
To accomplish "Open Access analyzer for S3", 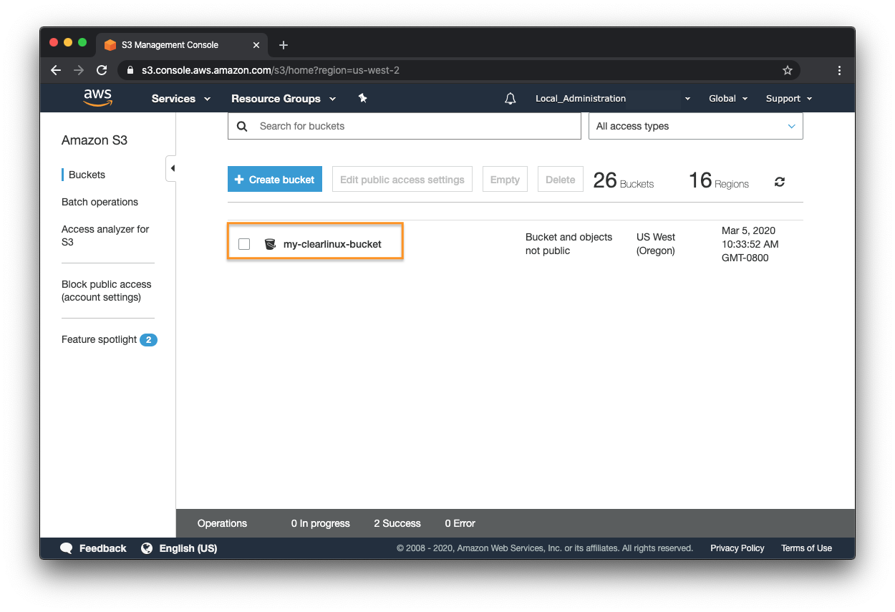I will 105,235.
